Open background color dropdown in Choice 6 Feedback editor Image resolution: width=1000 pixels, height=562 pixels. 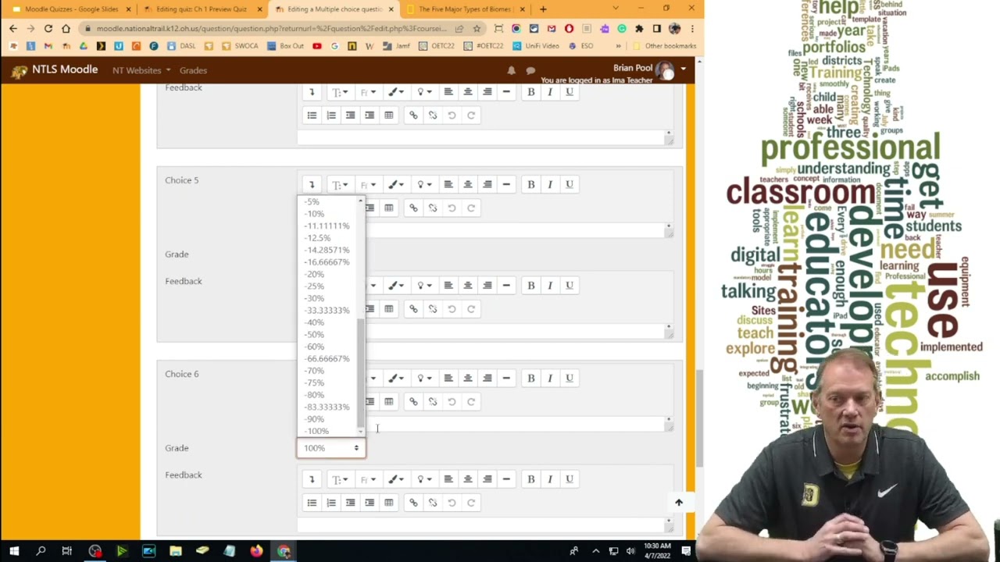[424, 479]
